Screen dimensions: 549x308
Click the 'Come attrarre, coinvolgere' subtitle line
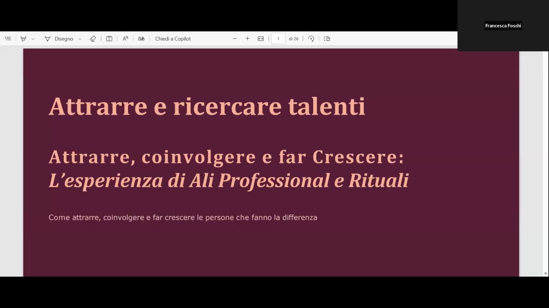[x=183, y=217]
